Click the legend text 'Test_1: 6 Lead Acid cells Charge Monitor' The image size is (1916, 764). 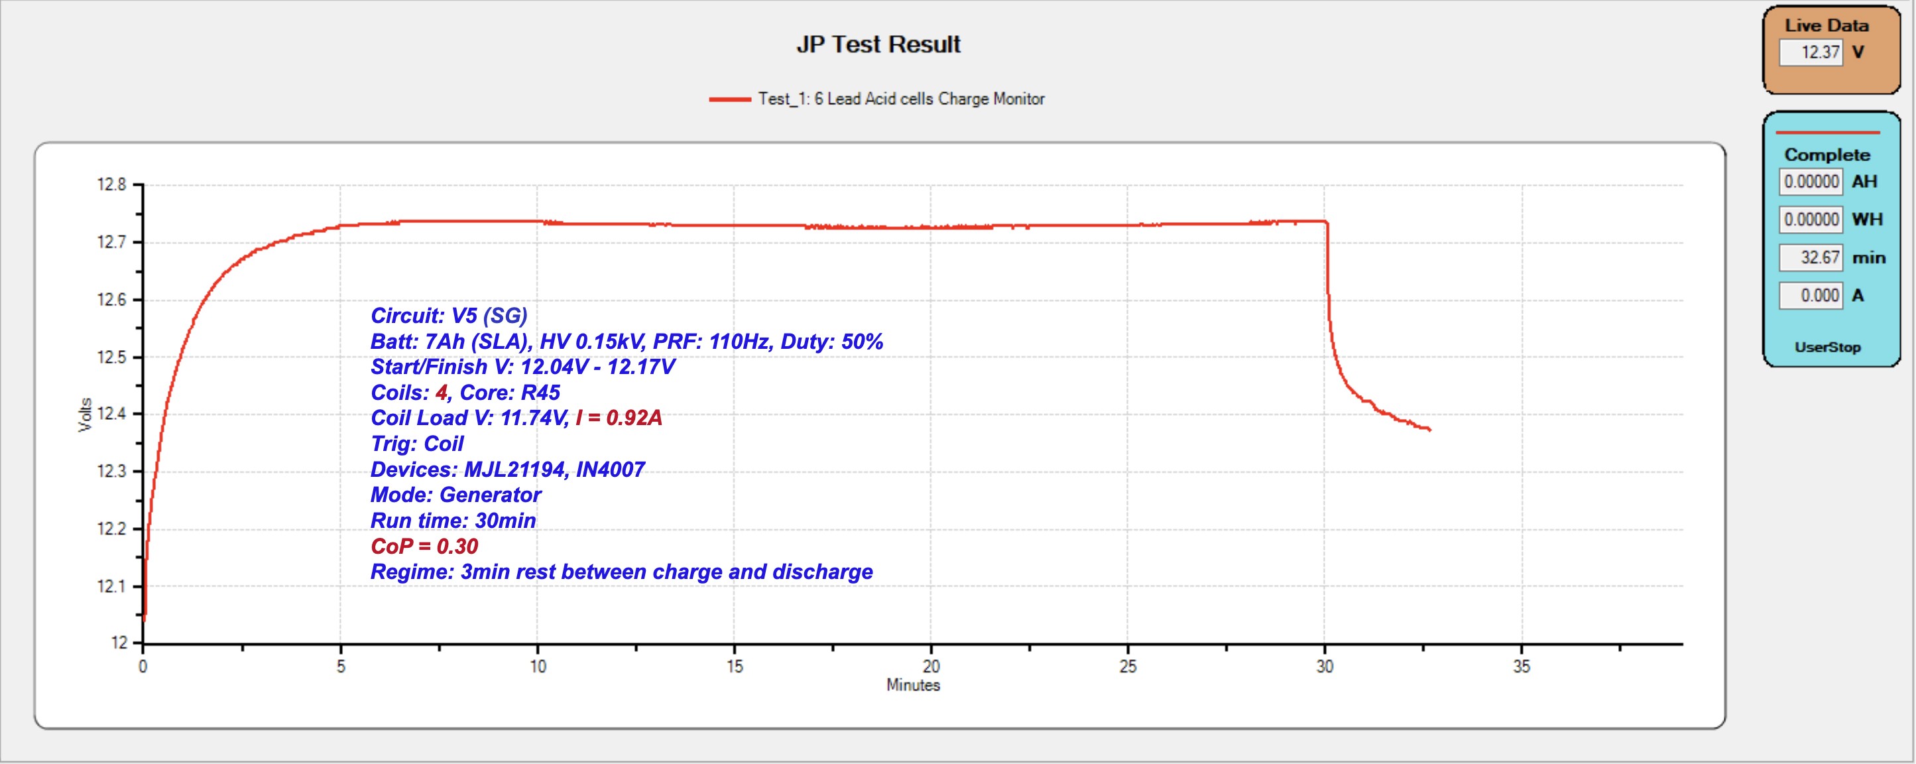902,99
